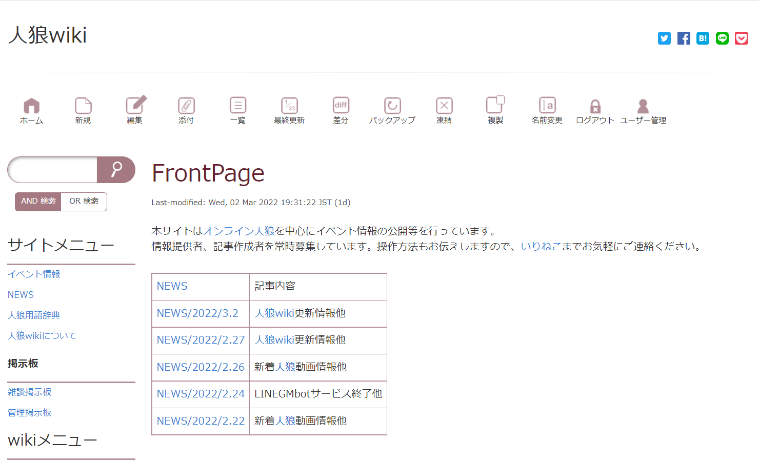Open the NEWS/2022/3.2 link
Image resolution: width=759 pixels, height=460 pixels.
[197, 313]
